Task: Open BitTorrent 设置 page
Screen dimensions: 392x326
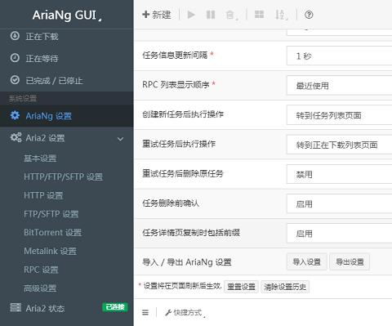Action: [53, 232]
